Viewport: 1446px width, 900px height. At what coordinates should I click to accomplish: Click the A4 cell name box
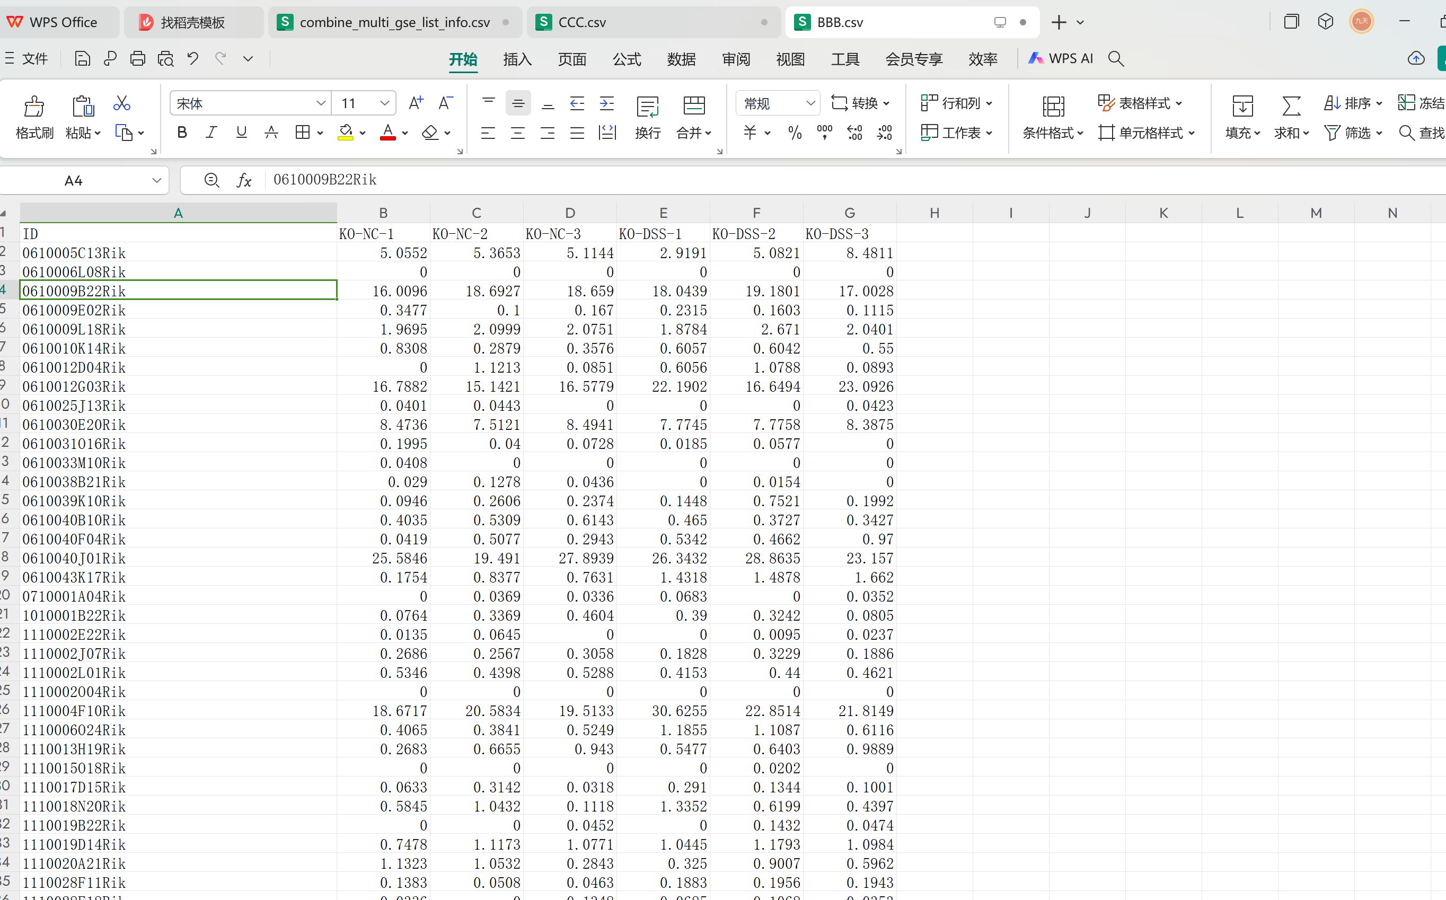74,180
